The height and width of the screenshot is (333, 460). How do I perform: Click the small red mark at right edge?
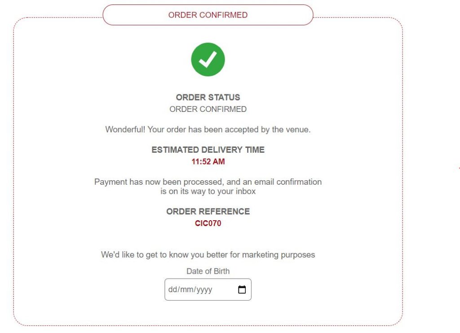459,168
